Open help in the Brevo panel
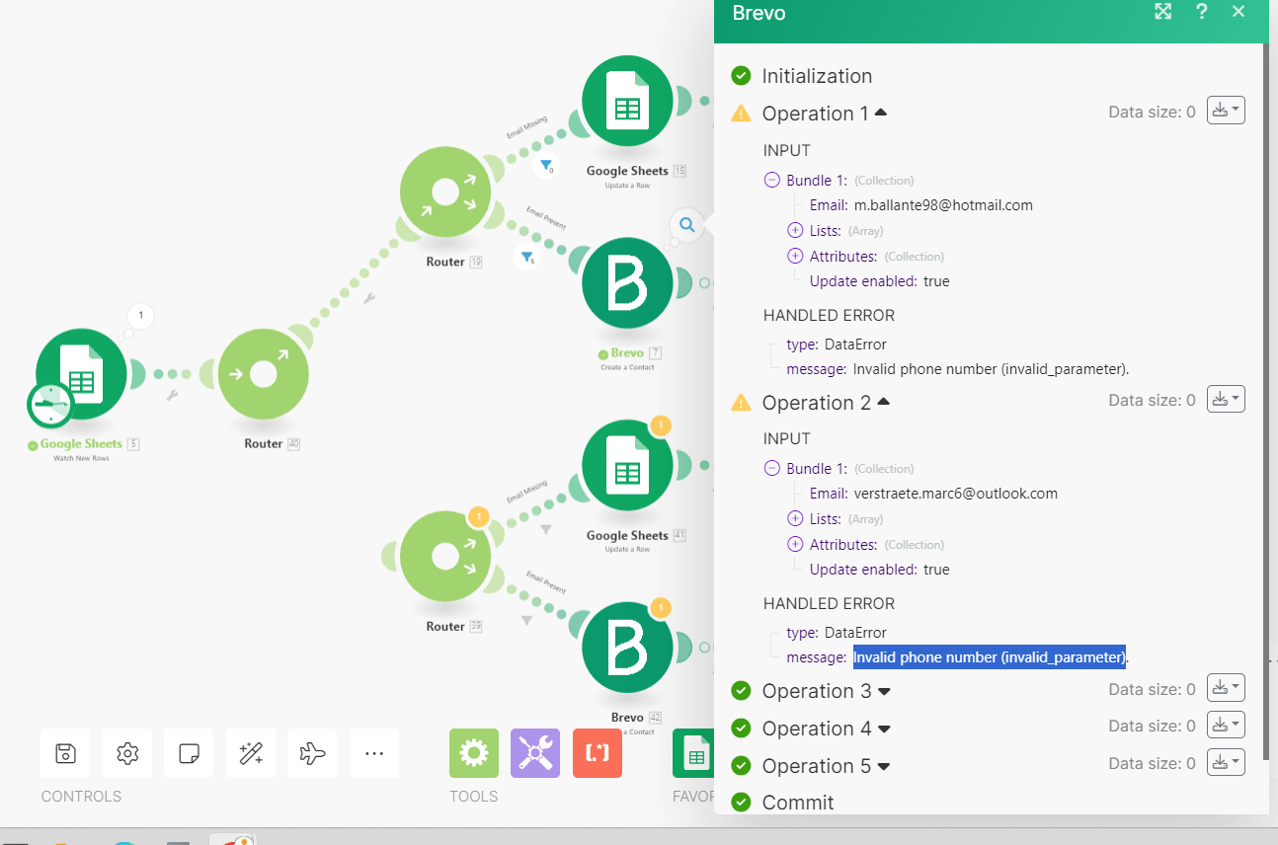1278x845 pixels. [x=1201, y=12]
